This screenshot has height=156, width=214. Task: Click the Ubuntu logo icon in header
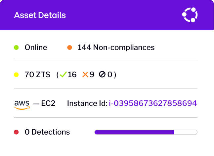tap(190, 15)
